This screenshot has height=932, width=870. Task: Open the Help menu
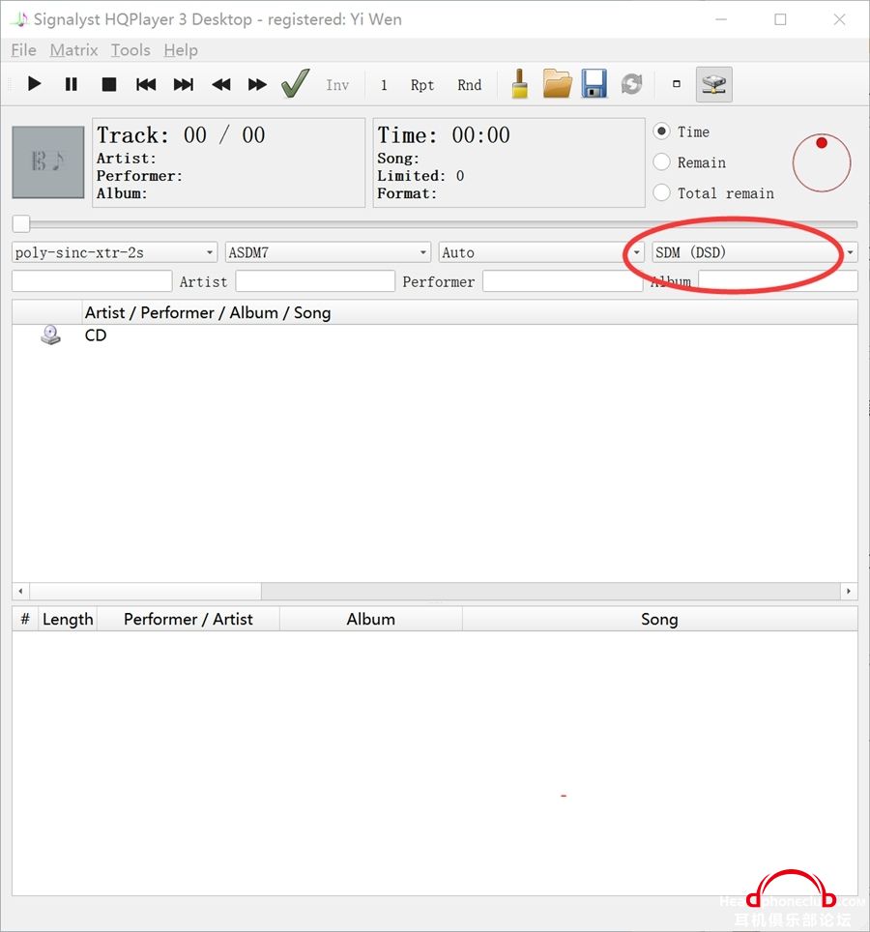click(x=181, y=50)
